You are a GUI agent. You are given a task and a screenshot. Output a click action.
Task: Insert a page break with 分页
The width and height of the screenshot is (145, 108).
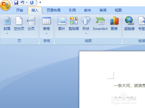(x=31, y=24)
